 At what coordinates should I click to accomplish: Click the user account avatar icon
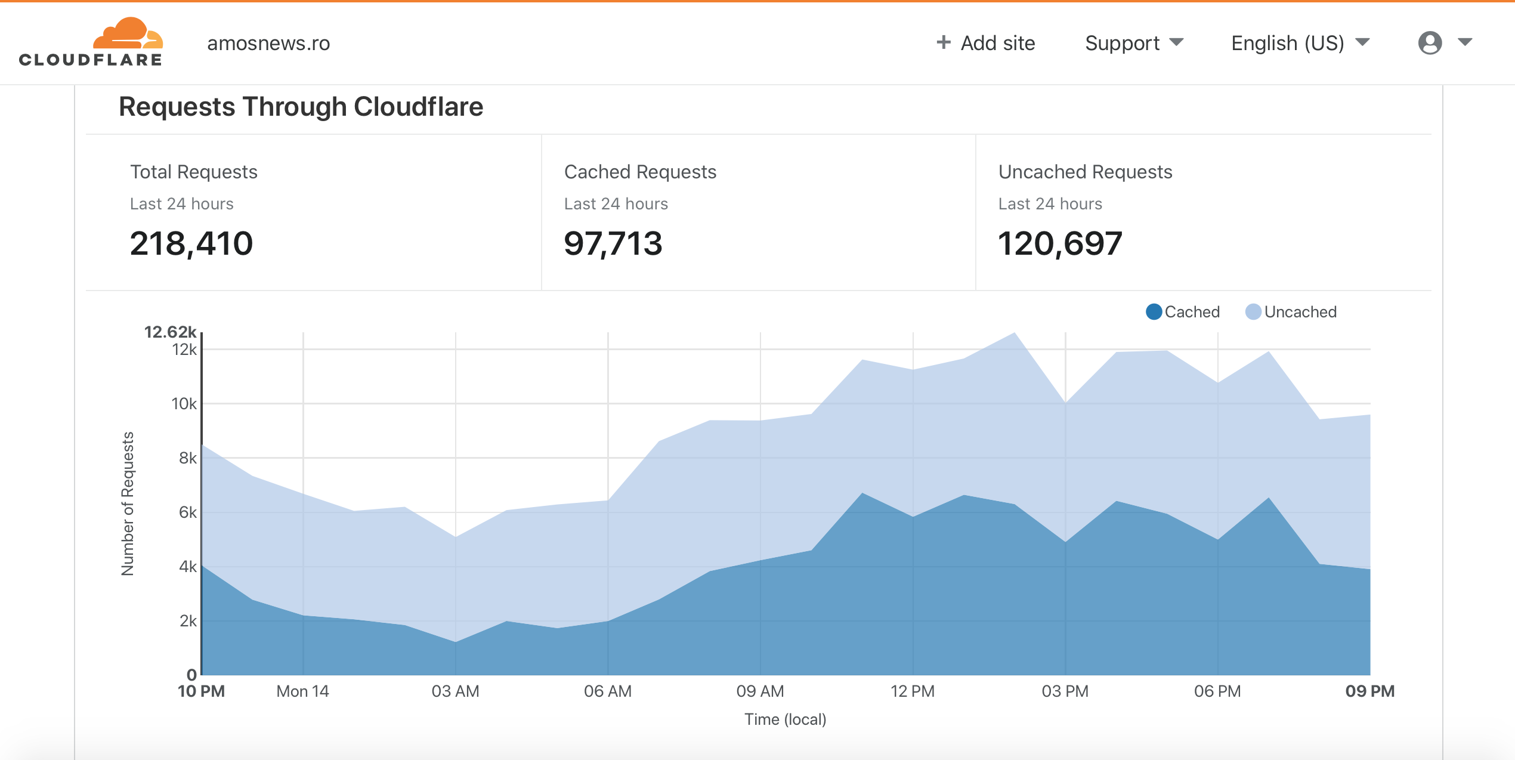(1430, 43)
